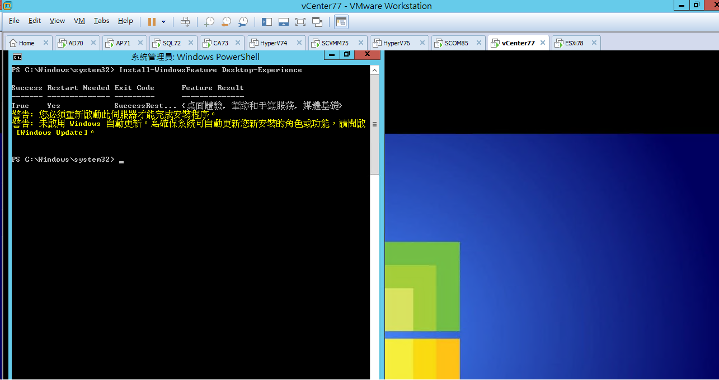Image resolution: width=719 pixels, height=380 pixels.
Task: Click the PowerShell window system menu icon
Action: (x=17, y=57)
